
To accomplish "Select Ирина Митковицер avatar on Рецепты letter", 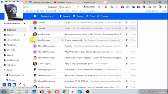I will 35,46.
